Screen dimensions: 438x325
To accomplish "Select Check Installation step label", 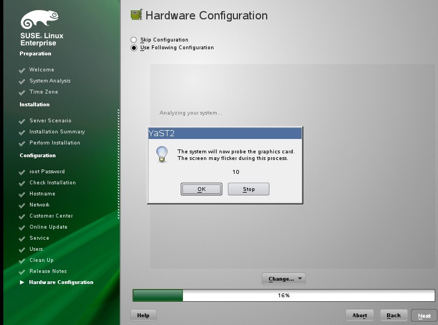I will [53, 183].
